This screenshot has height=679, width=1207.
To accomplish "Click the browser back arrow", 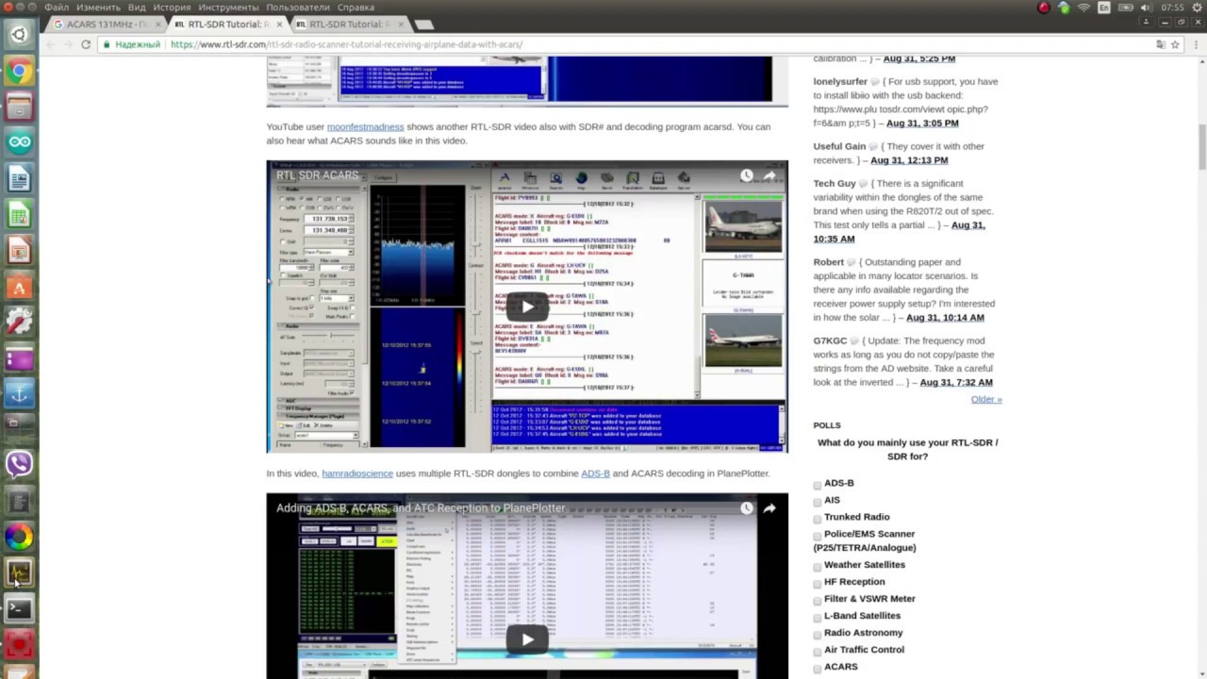I will (x=50, y=44).
